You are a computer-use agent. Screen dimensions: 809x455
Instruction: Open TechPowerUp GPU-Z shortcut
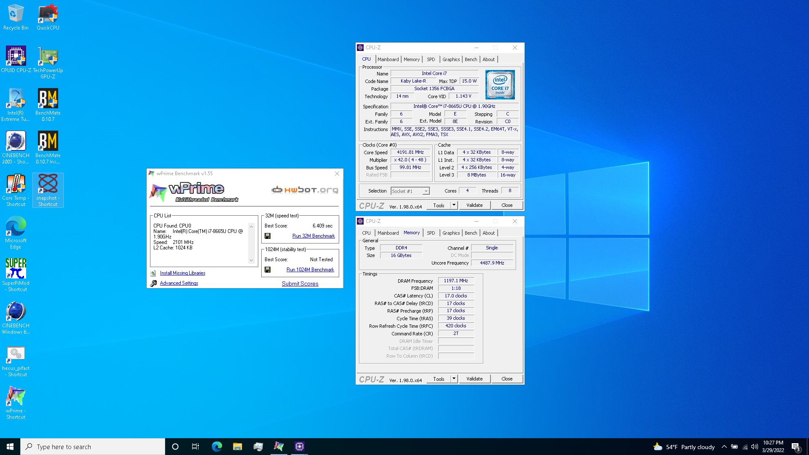(x=48, y=62)
